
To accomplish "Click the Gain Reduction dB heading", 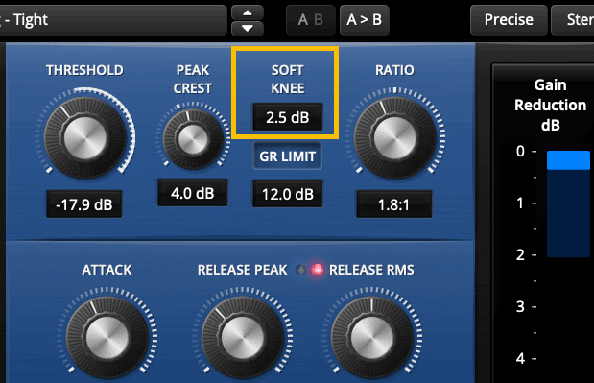I will point(551,105).
